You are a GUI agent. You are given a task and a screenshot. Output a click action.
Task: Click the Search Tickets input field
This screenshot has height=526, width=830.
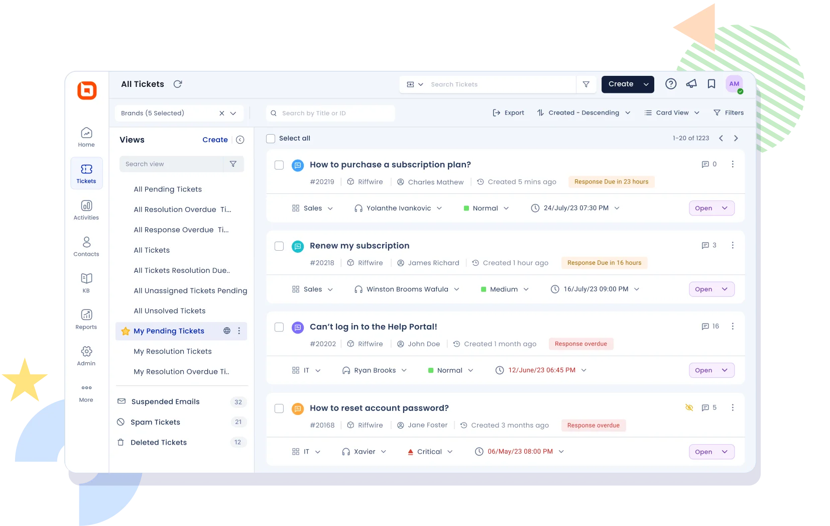click(x=501, y=84)
